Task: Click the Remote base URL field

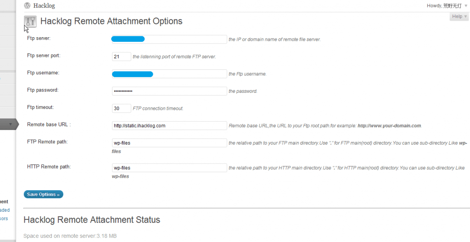Action: pyautogui.click(x=169, y=125)
